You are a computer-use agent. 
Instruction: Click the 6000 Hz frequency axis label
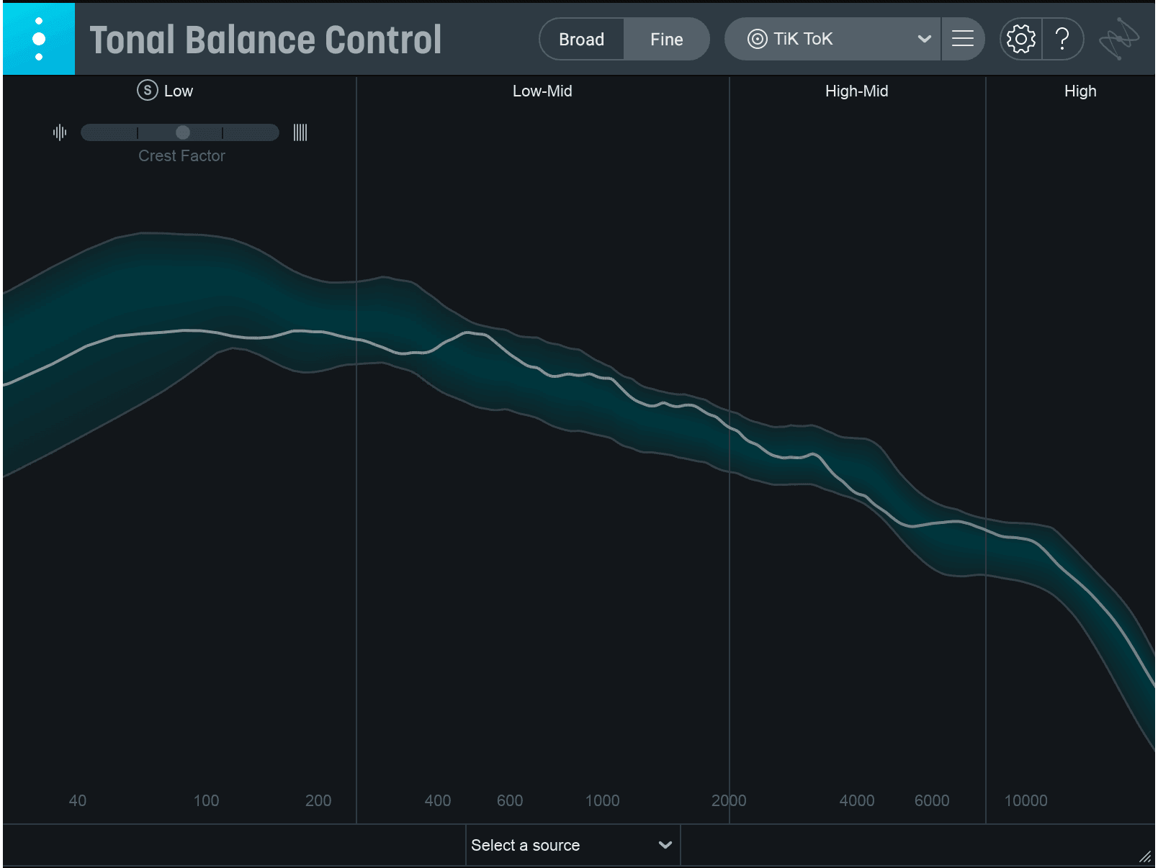[932, 800]
